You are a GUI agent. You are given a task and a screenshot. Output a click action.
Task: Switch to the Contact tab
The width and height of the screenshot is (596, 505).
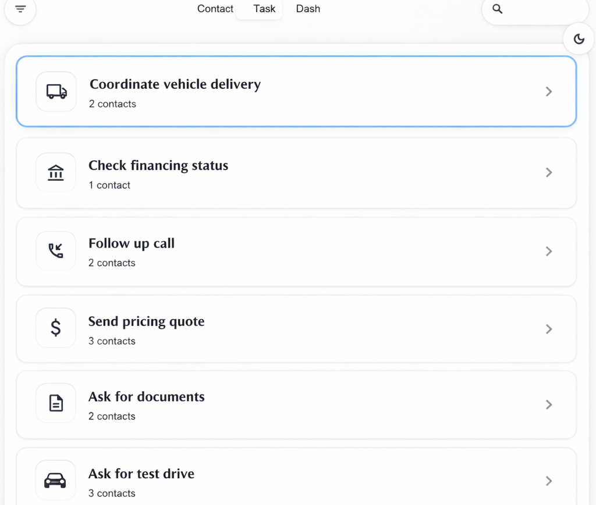(x=215, y=9)
